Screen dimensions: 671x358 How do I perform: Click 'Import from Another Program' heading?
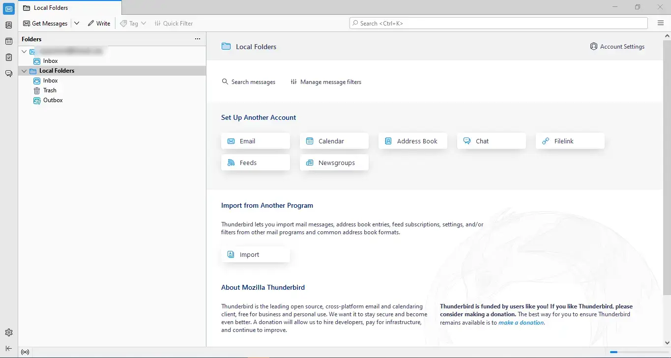click(267, 205)
